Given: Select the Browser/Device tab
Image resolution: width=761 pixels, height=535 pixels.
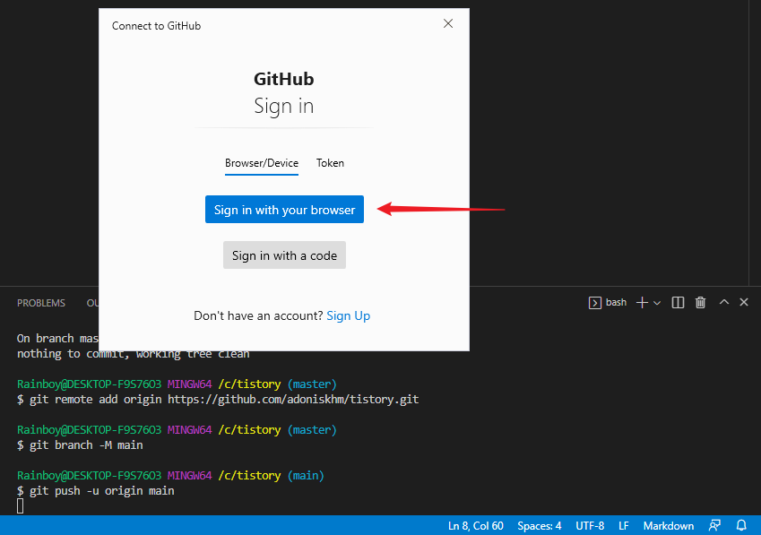Looking at the screenshot, I should (262, 163).
